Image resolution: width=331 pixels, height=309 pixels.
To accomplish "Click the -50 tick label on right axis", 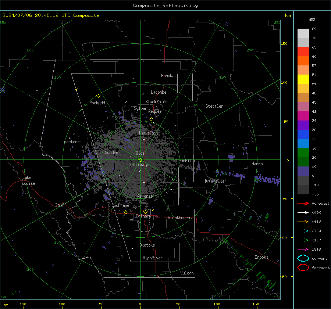I will pyautogui.click(x=285, y=199).
